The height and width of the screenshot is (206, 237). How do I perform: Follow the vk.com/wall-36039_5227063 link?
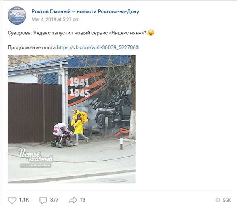[x=98, y=47]
